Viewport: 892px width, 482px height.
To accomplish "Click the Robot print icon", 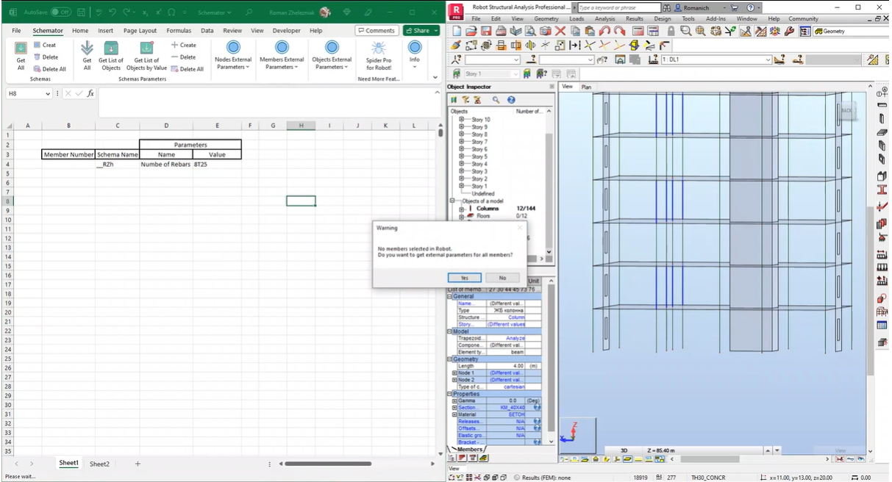I will (501, 31).
